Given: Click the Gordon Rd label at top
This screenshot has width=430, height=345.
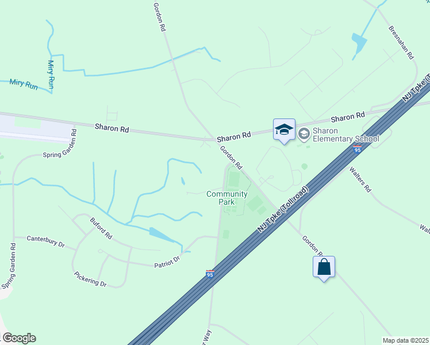Looking at the screenshot, I should pyautogui.click(x=160, y=17).
